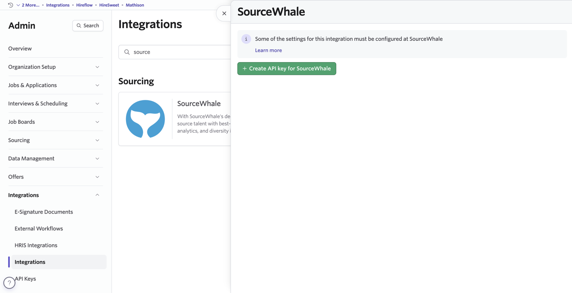Click the SourceWhale panel title
Viewport: 572px width, 293px height.
click(271, 12)
